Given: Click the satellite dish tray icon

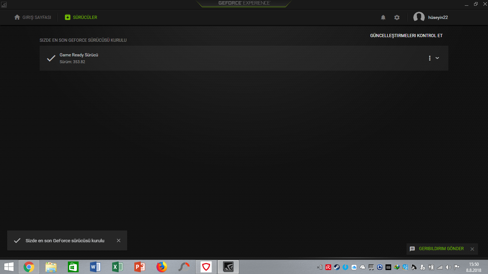Looking at the screenshot, I should click(414, 267).
